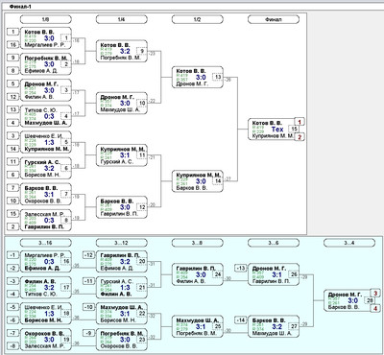Select match Котов vs Миргалиев 3:0
Viewport: 384px width, 355px height.
click(46, 38)
